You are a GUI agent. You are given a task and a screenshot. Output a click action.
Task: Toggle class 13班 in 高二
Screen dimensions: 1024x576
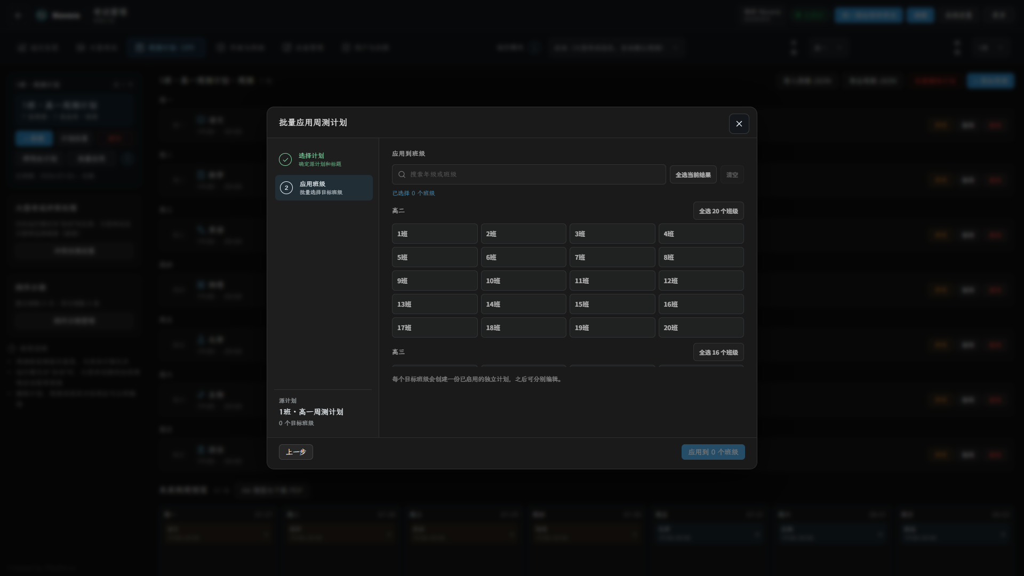coord(435,304)
